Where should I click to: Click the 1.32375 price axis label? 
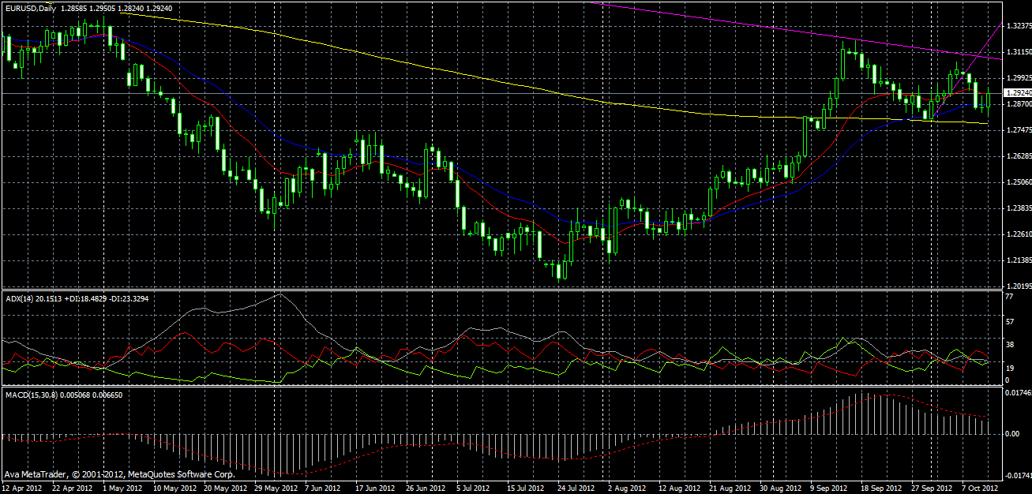[1017, 25]
